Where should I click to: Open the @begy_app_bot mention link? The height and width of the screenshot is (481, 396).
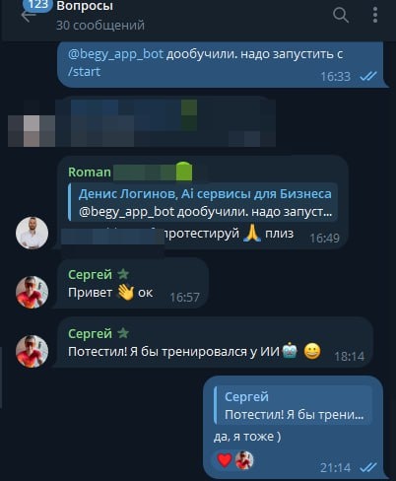[115, 54]
